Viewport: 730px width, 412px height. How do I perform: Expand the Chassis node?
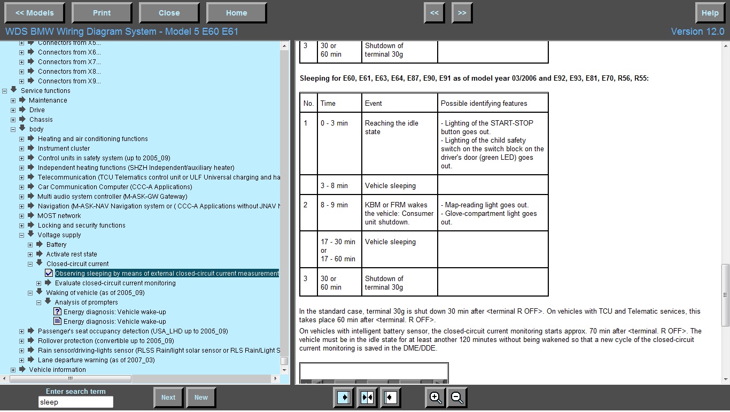pos(13,120)
